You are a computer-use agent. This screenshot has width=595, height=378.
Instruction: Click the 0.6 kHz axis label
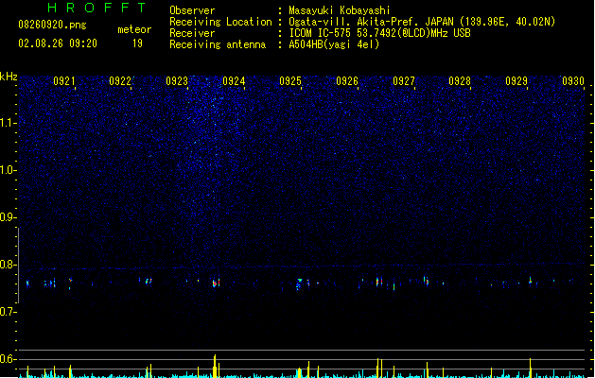9,359
